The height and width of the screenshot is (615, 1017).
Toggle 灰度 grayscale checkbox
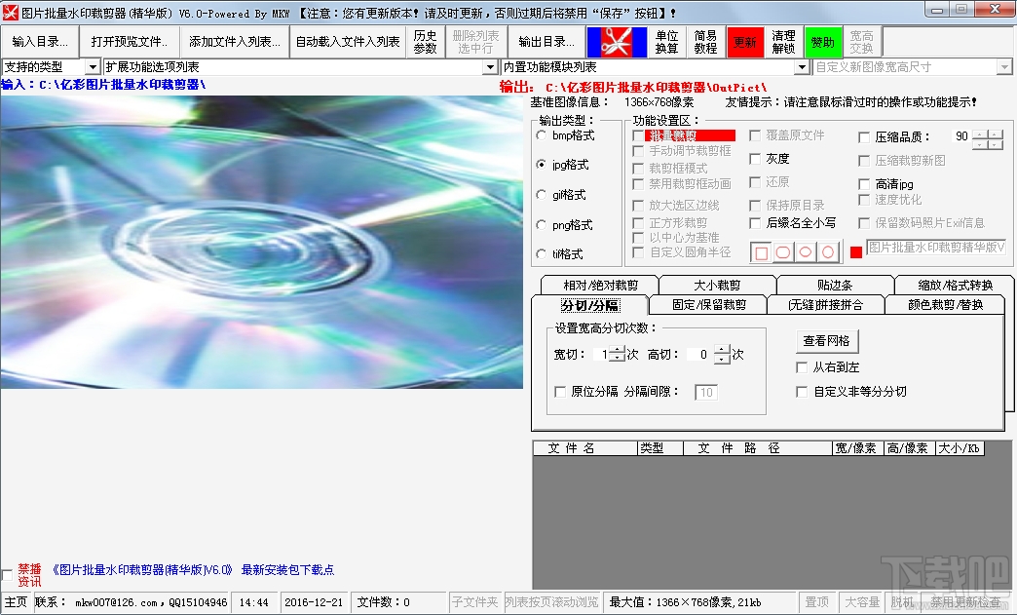[755, 159]
